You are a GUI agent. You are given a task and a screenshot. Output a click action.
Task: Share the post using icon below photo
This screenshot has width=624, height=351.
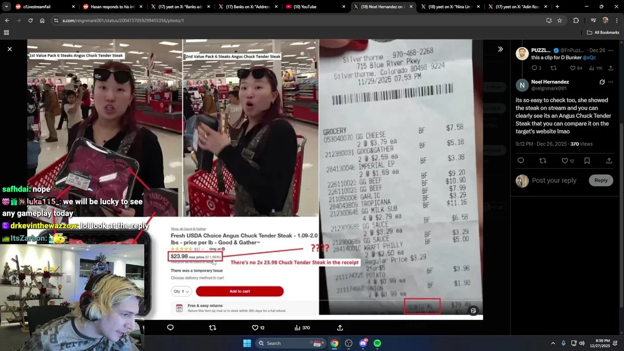(x=340, y=328)
